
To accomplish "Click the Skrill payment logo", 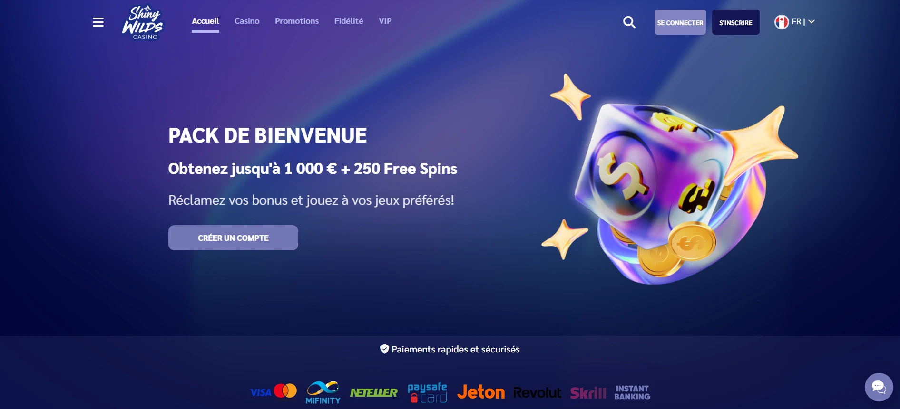I will 588,393.
